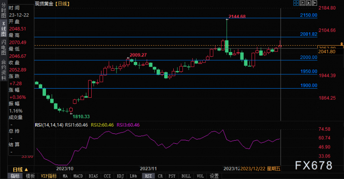Click the yellow RSI2:60.46 value

(x=102, y=125)
